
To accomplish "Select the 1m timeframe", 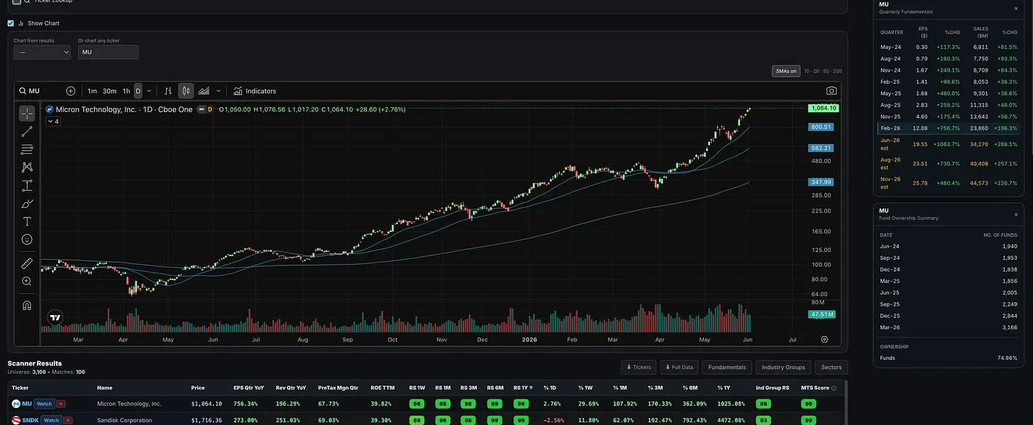I will (92, 91).
